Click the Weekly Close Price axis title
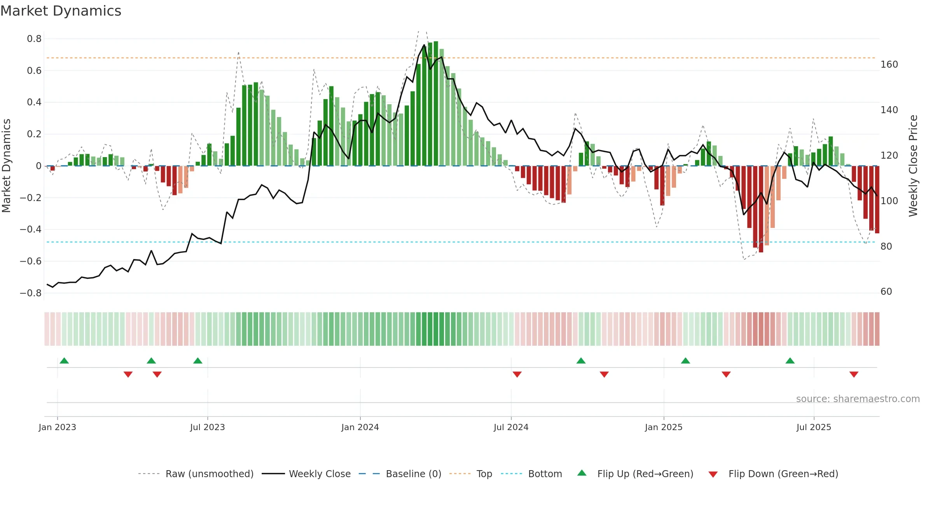 (x=913, y=166)
